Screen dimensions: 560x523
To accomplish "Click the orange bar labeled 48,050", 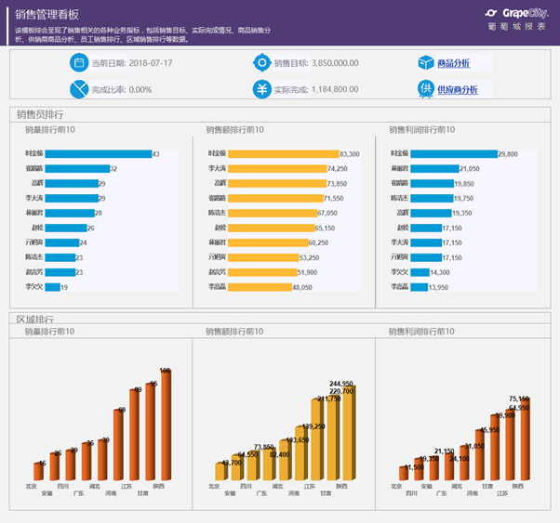I will coord(260,287).
